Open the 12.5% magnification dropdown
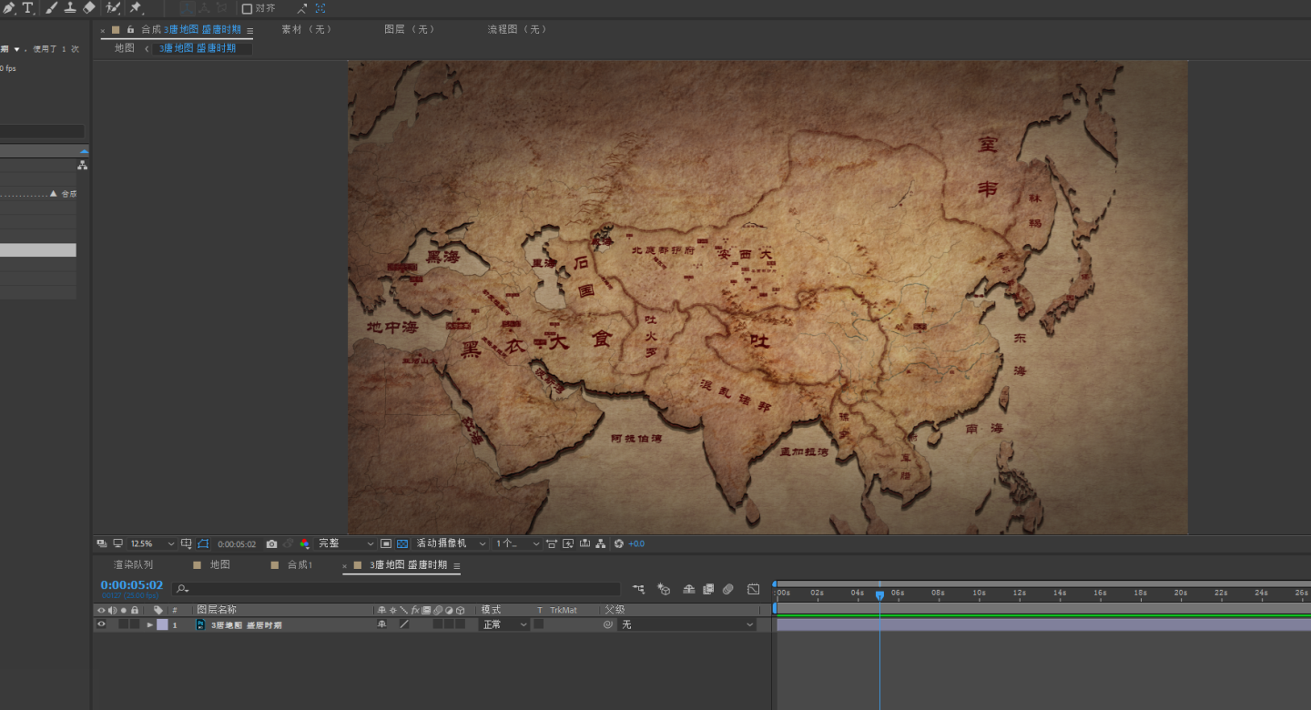Viewport: 1311px width, 710px height. coord(152,543)
